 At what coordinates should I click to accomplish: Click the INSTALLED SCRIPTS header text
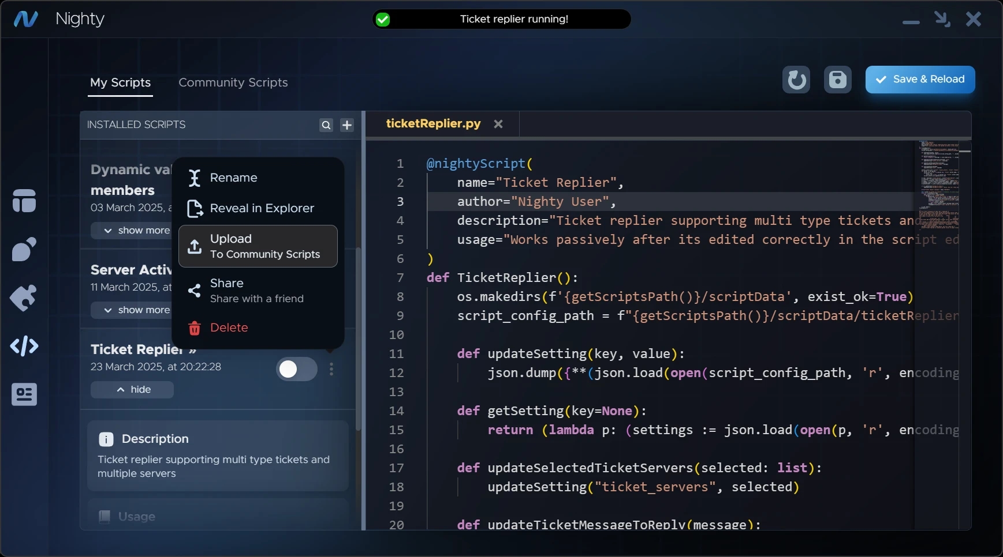click(136, 125)
